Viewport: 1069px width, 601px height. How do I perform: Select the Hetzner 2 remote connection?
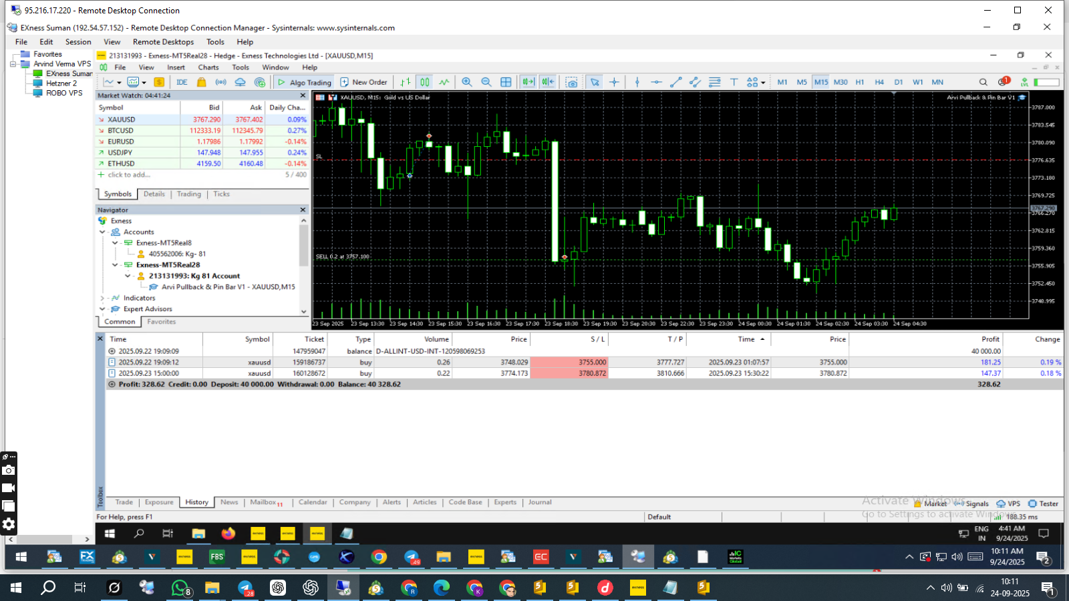pyautogui.click(x=61, y=83)
